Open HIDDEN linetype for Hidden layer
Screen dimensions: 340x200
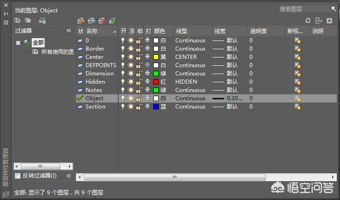tap(186, 82)
